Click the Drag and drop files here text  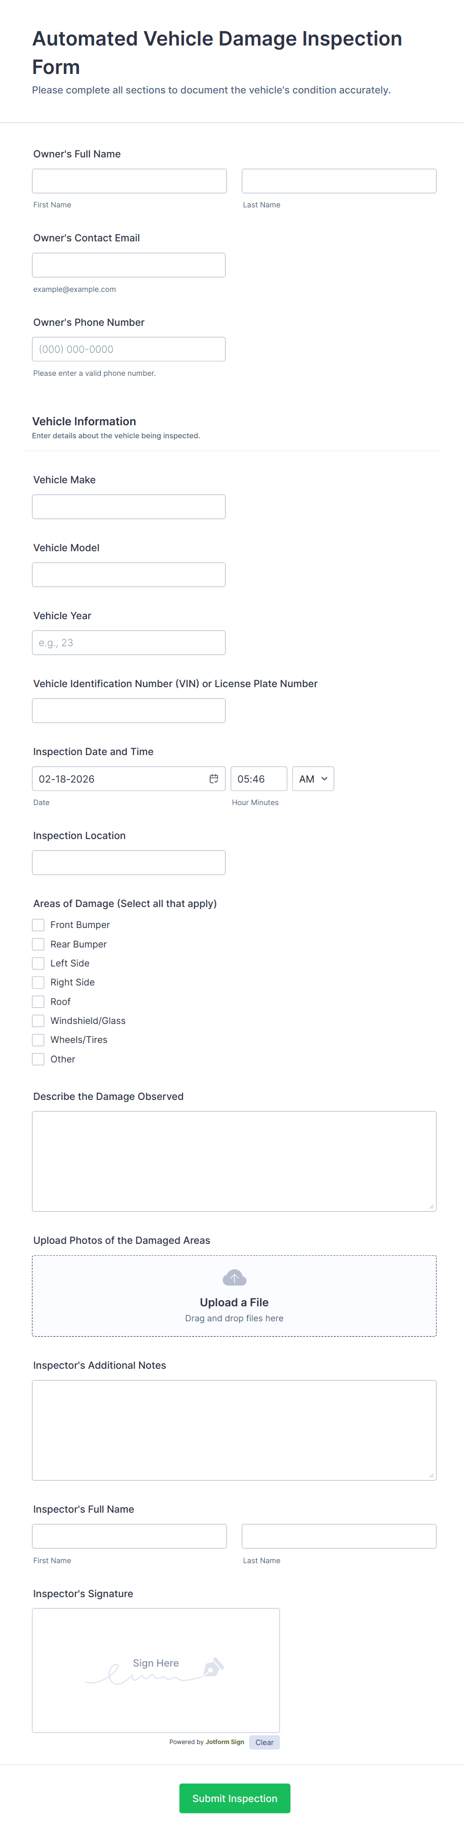(x=234, y=1318)
